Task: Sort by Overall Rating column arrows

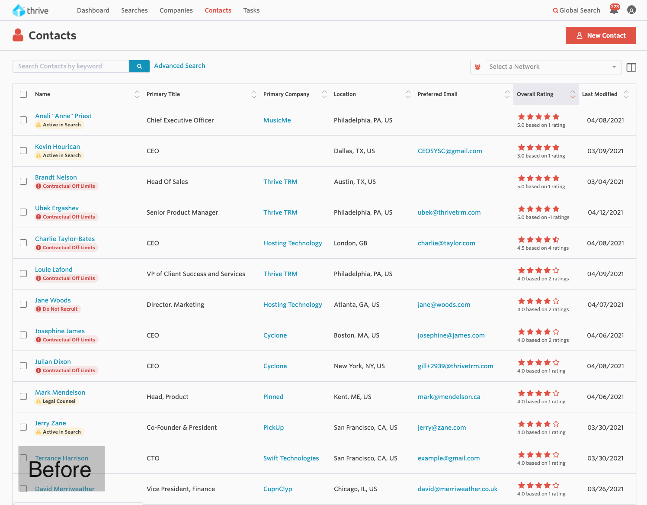Action: pos(573,94)
